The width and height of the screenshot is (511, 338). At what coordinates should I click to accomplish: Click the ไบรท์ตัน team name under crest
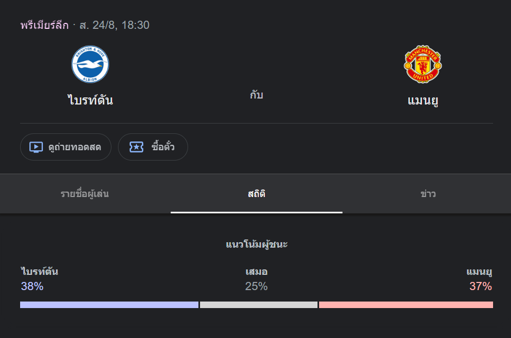pos(90,100)
